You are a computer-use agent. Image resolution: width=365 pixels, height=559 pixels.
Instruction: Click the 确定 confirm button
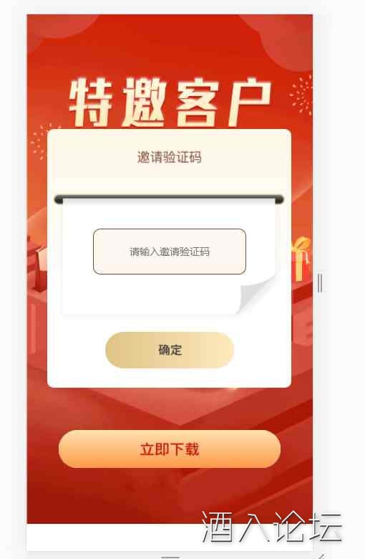point(170,350)
